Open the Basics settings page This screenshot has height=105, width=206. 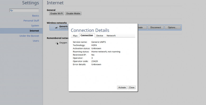[35, 16]
